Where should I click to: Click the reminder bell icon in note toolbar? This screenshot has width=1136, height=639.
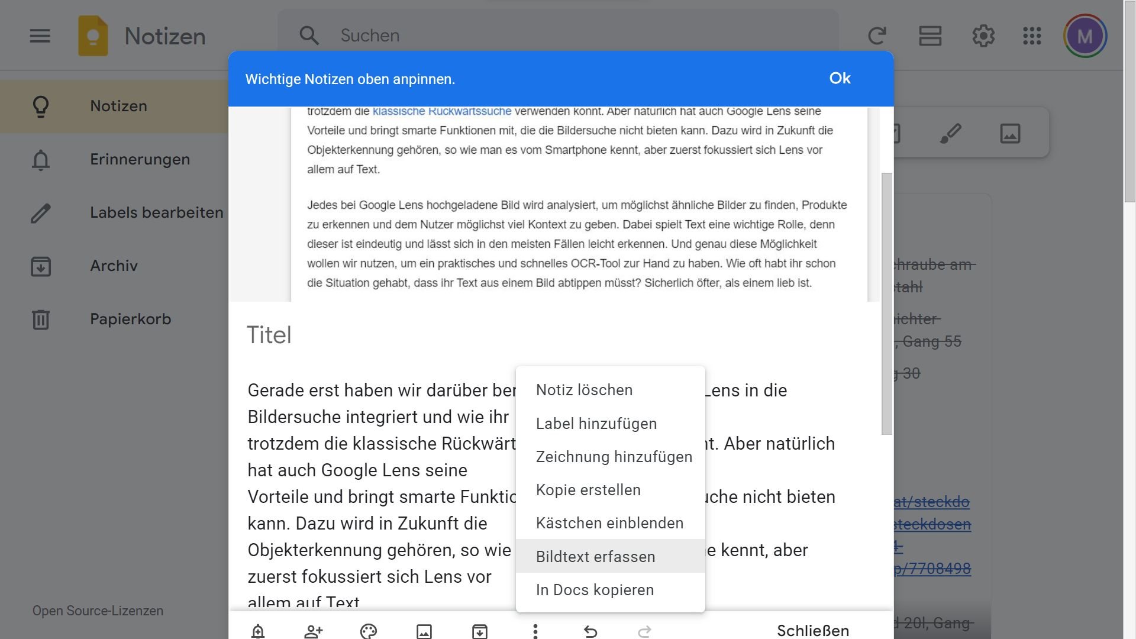258,631
